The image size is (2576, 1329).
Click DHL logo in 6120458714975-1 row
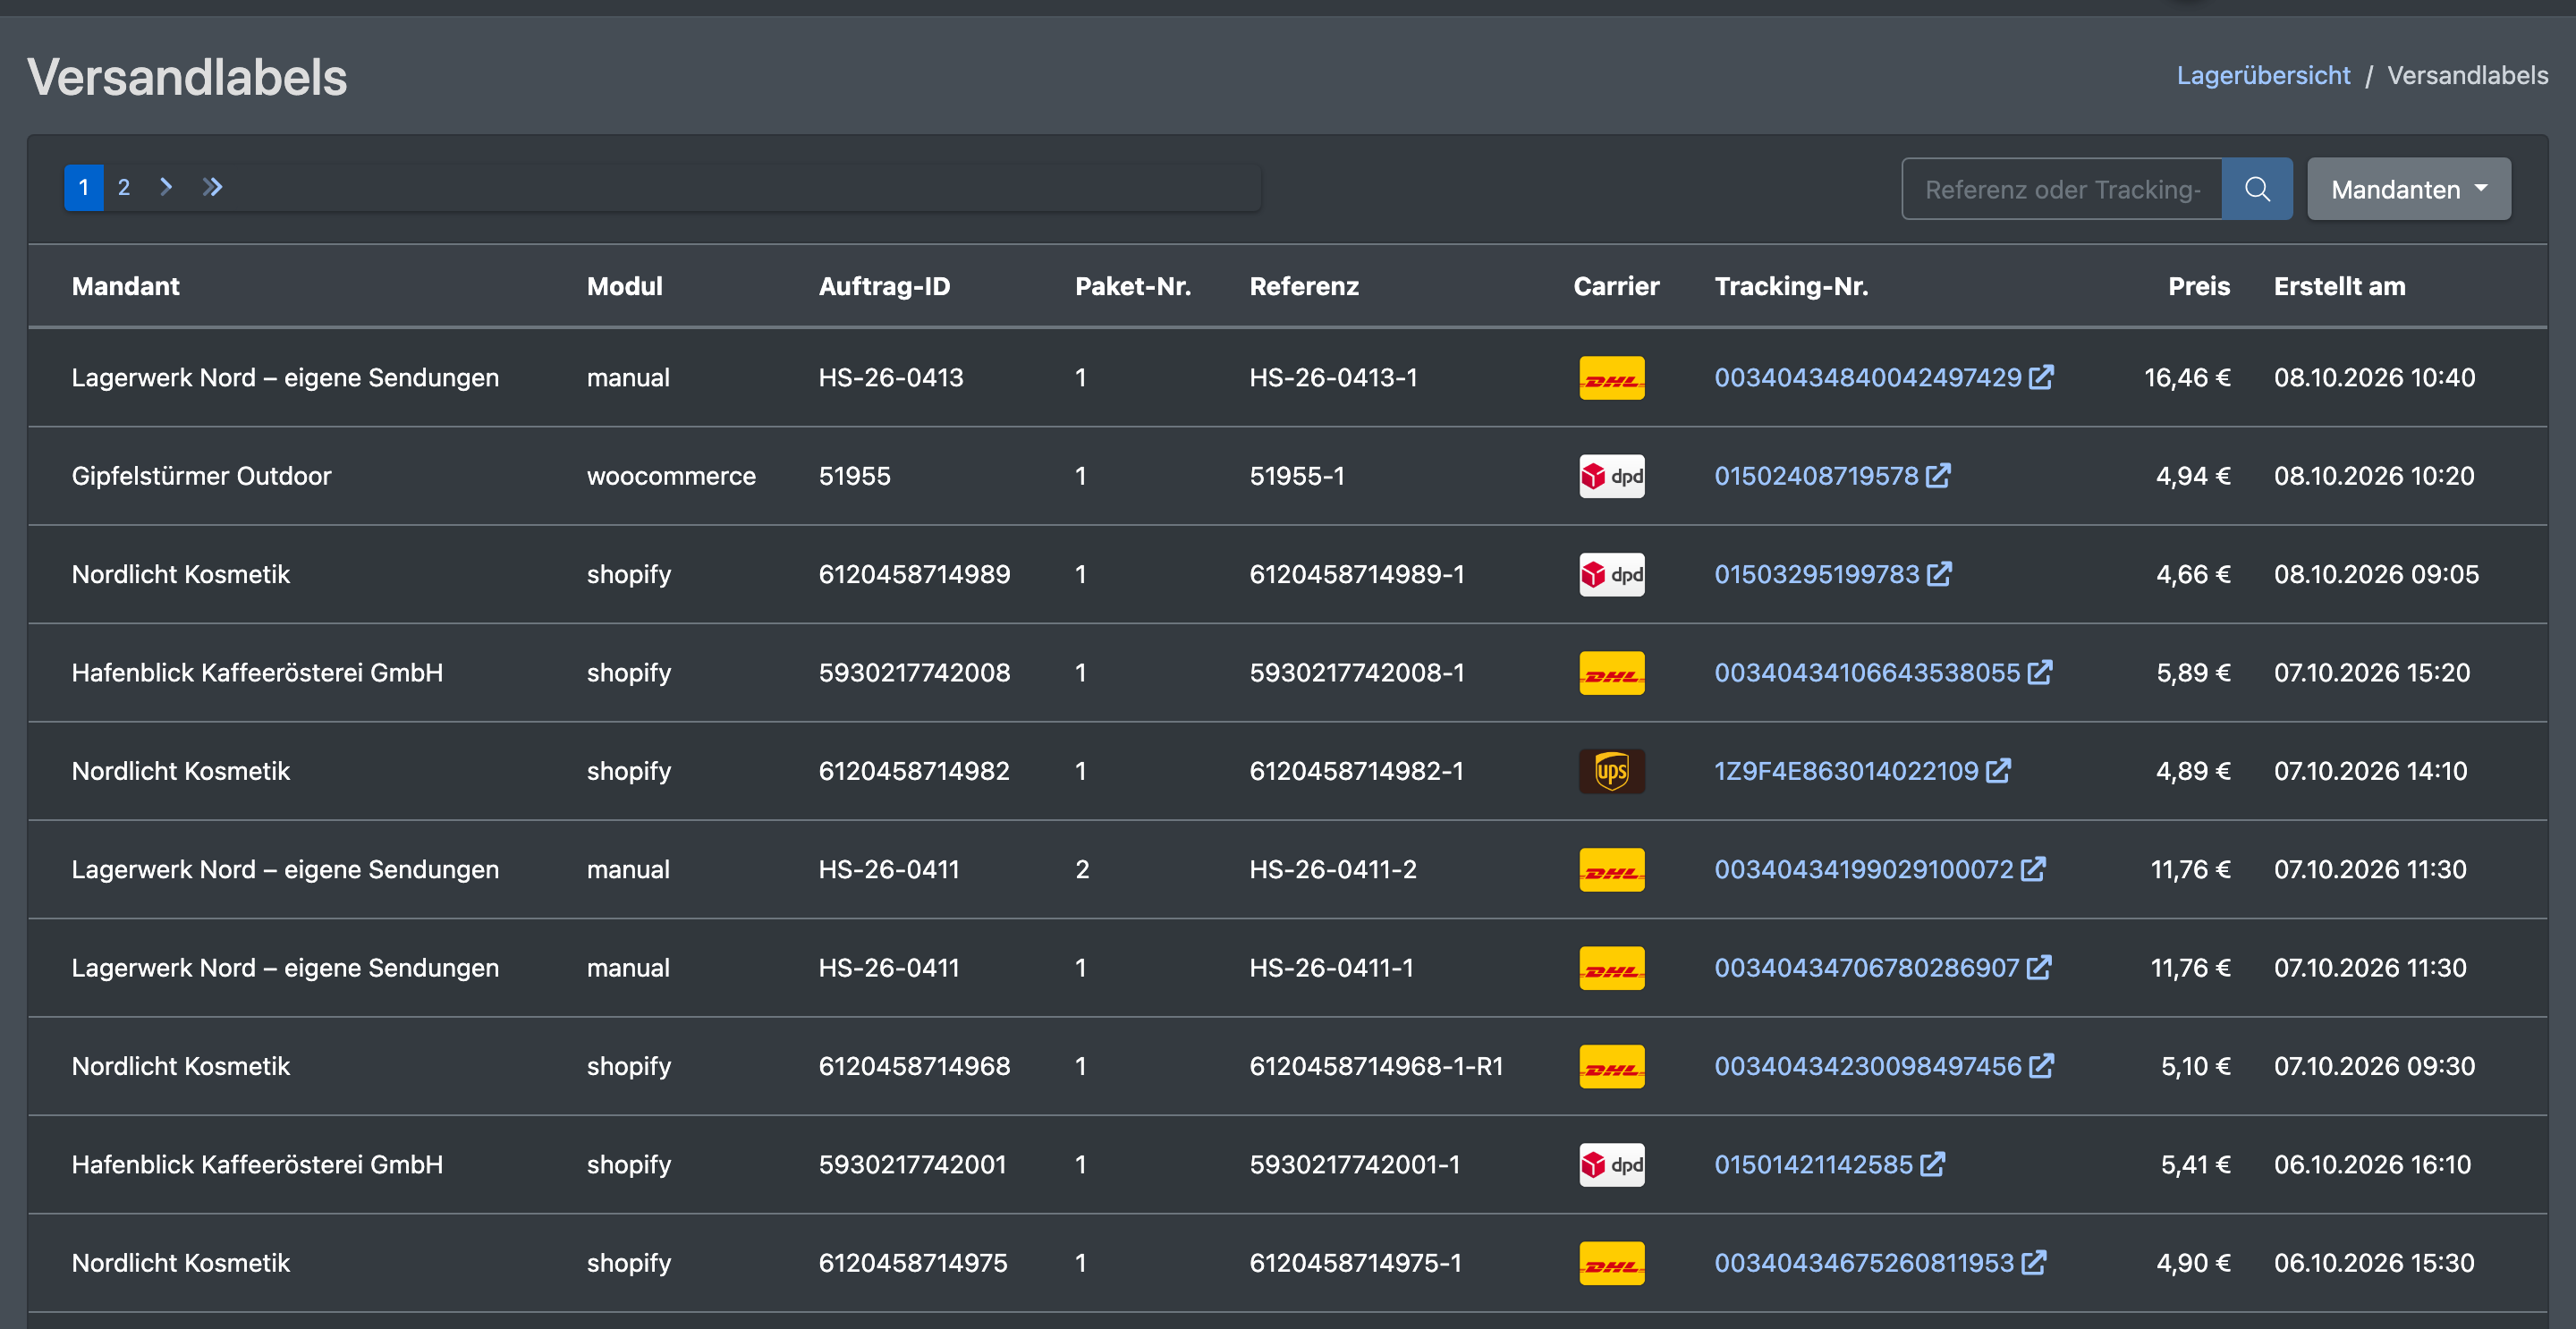click(x=1611, y=1263)
